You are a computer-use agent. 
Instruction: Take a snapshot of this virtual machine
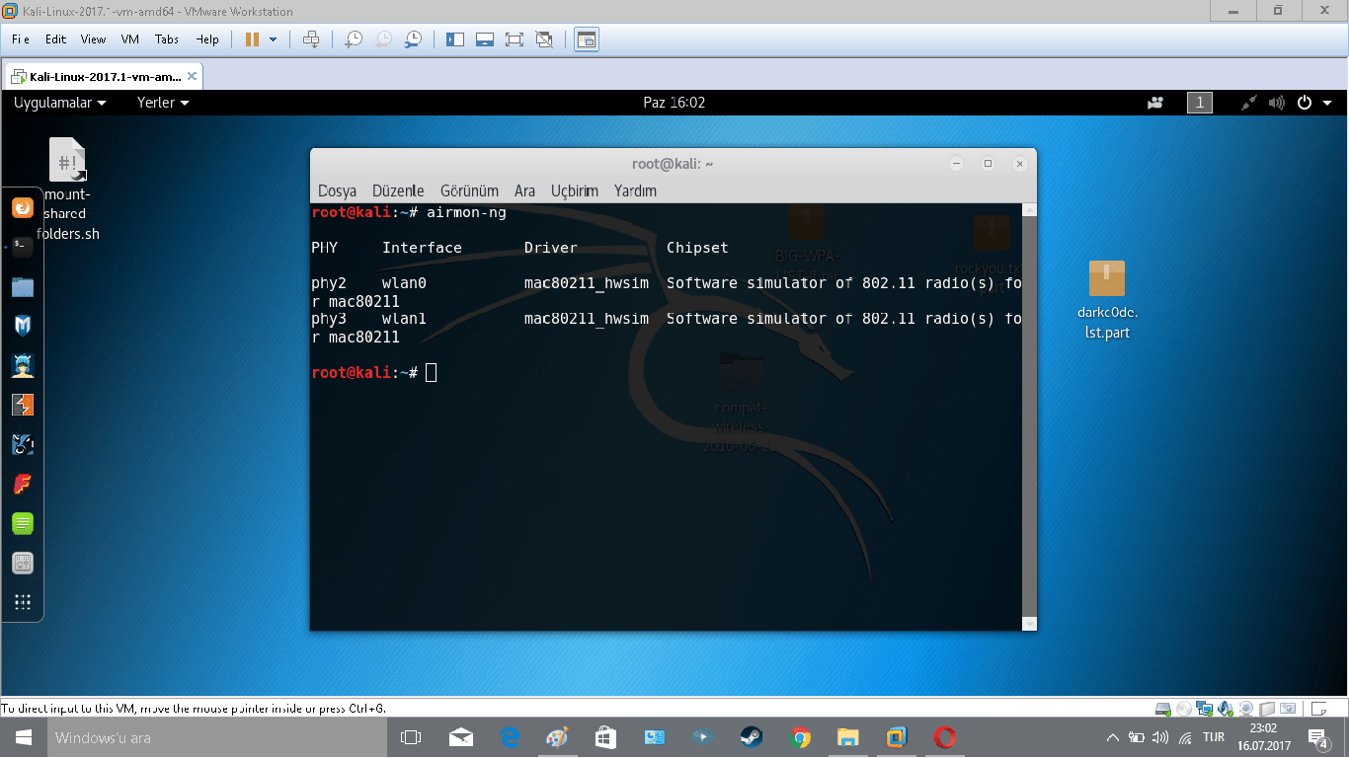coord(353,39)
